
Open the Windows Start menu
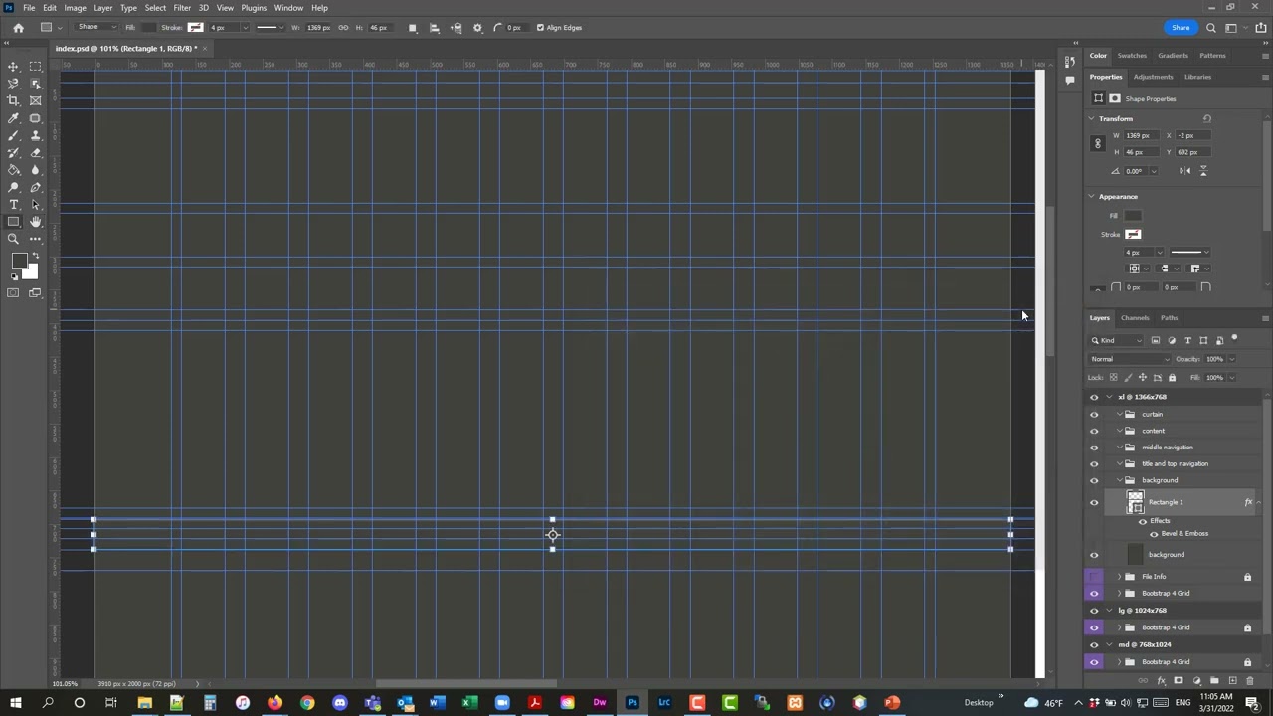(15, 704)
